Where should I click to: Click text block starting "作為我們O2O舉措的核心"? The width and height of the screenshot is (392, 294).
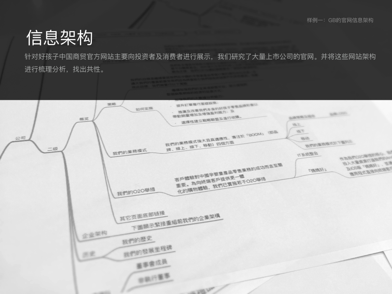pos(366,162)
